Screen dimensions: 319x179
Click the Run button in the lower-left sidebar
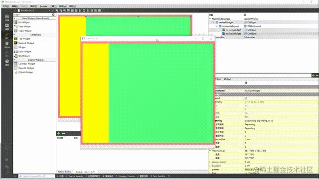[7, 160]
